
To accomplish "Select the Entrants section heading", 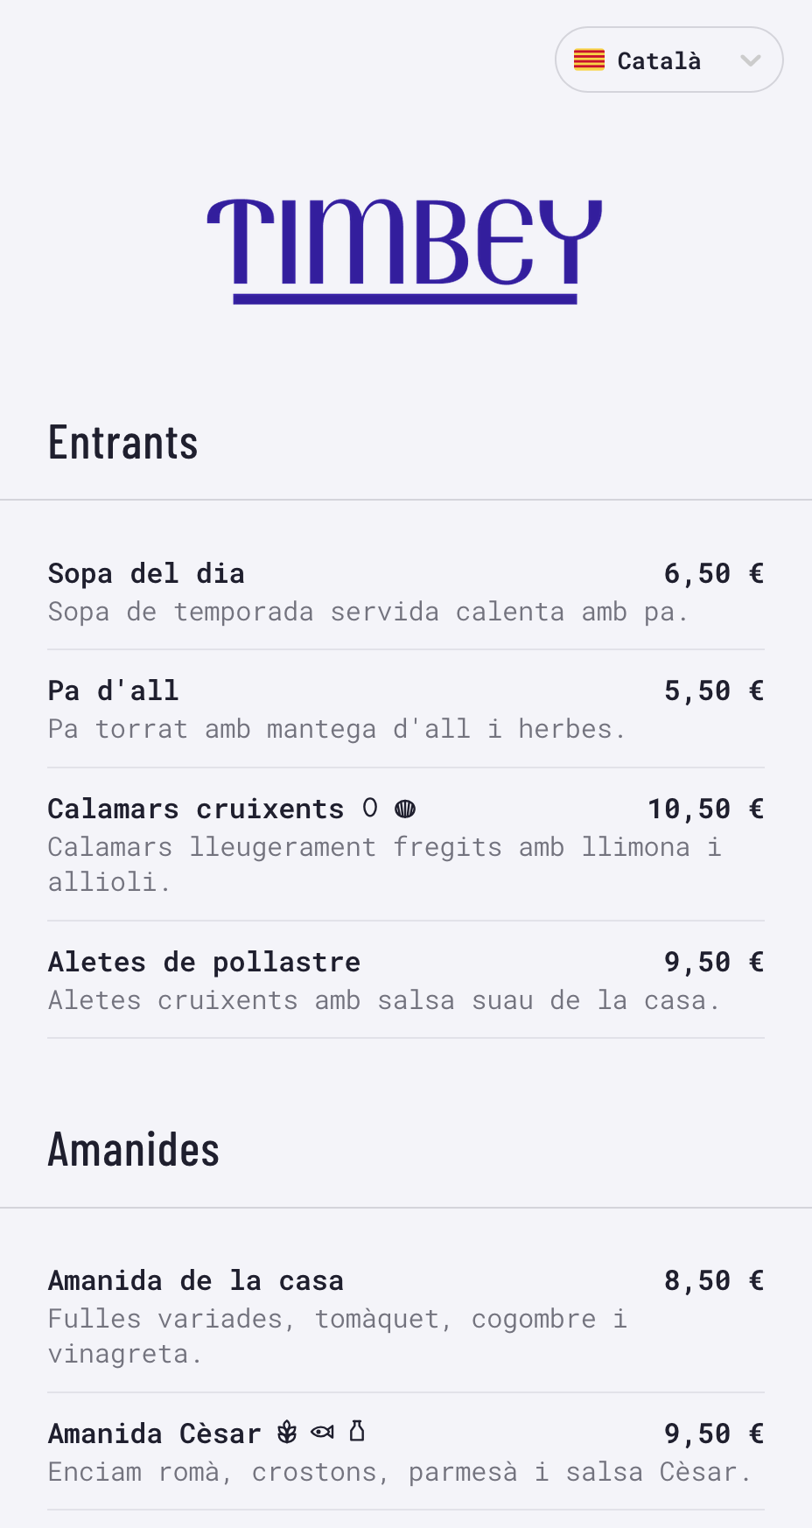I will pyautogui.click(x=123, y=443).
